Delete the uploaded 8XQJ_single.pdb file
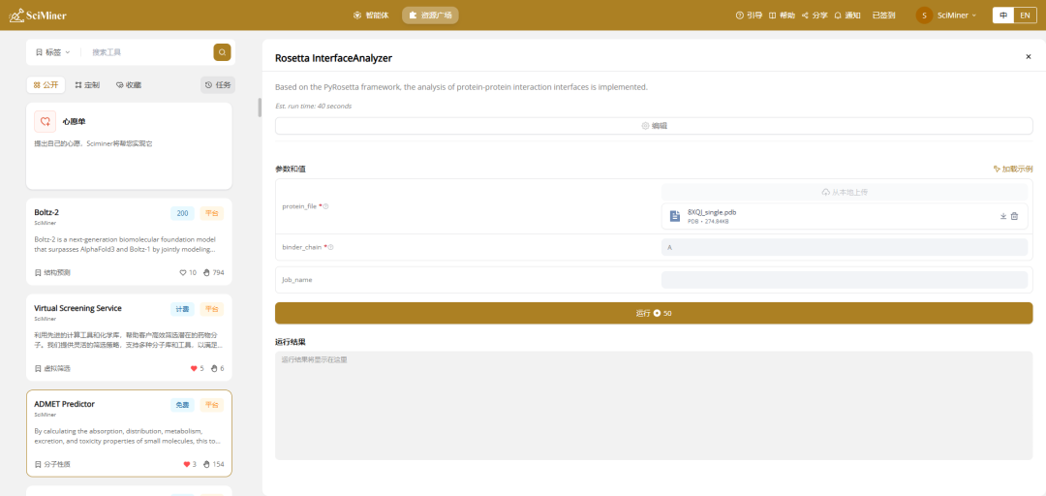 pos(1015,216)
